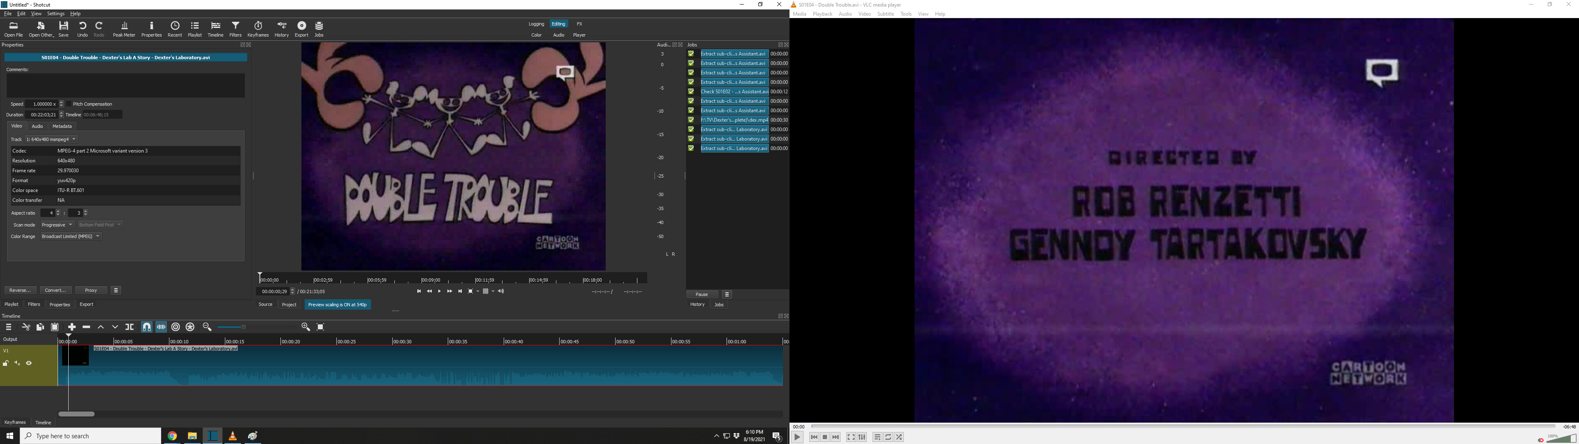Viewport: 1579px width, 444px height.
Task: Click the timeline Zoom In magnifier
Action: [306, 327]
